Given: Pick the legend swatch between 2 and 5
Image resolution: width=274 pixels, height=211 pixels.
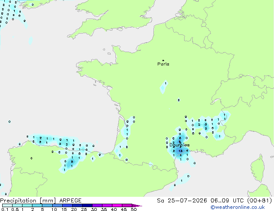Looking at the screenshot, I should pyautogui.click(x=37, y=205).
